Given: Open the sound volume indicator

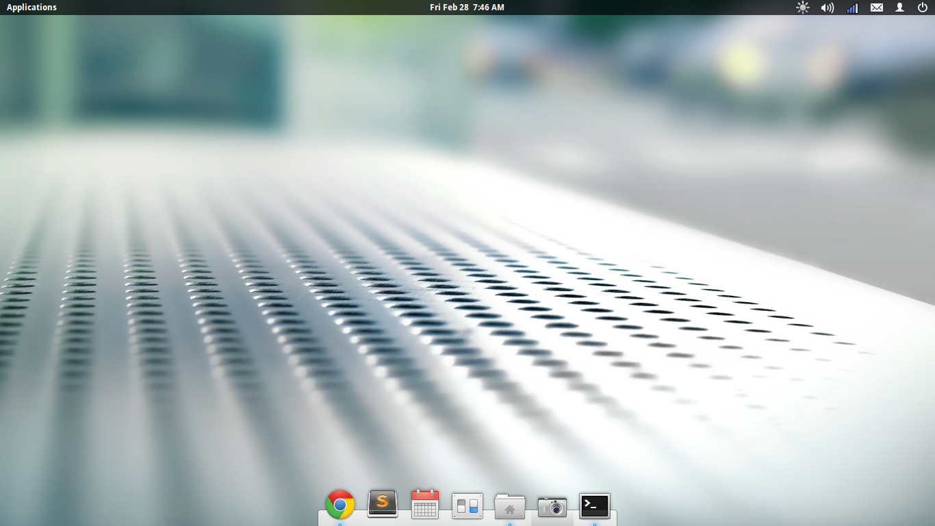Looking at the screenshot, I should click(828, 8).
